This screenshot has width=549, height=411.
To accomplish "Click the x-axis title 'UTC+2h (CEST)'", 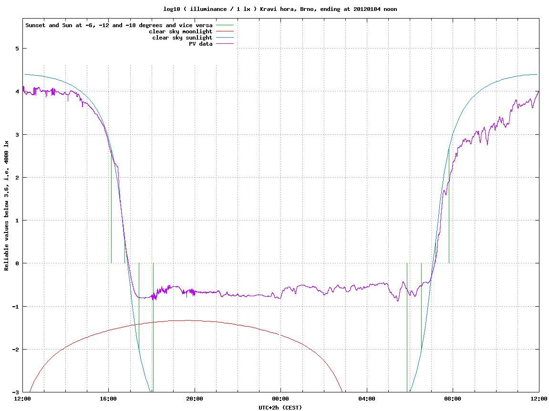I will (x=280, y=408).
